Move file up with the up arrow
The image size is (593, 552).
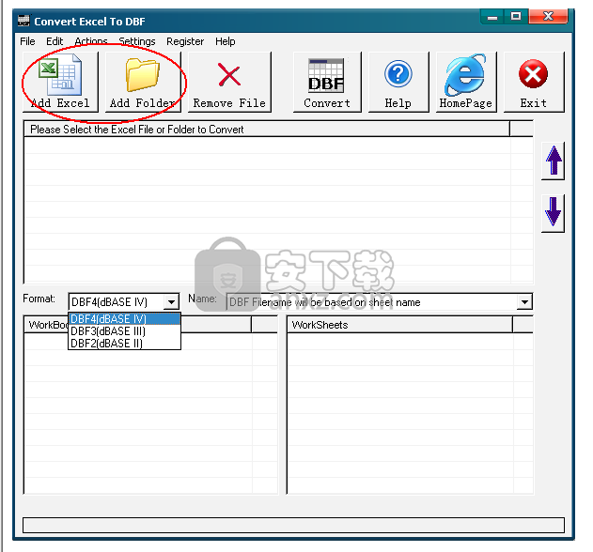click(553, 161)
